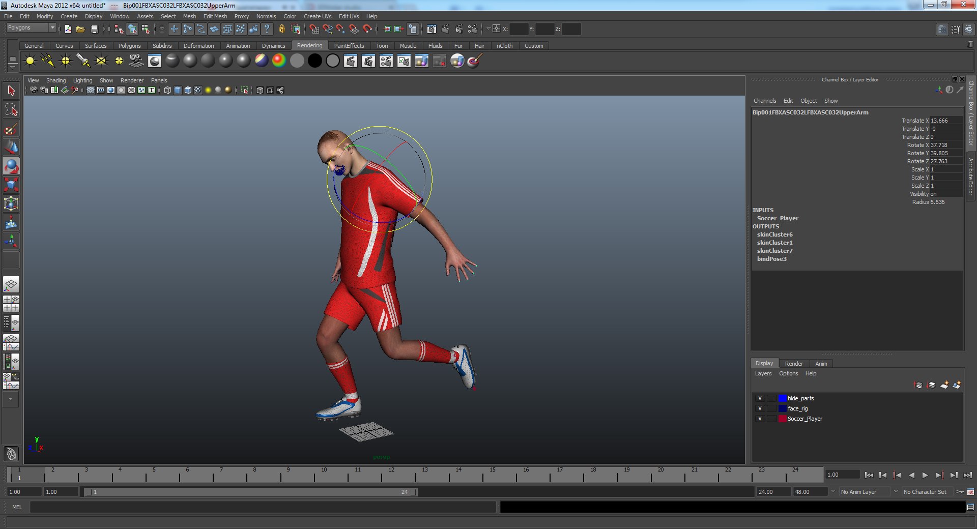Create a new empty display layer
Viewport: 977px width, 529px height.
[x=944, y=385]
